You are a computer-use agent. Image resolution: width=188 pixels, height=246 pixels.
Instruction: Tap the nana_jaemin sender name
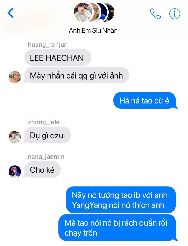coord(46,156)
